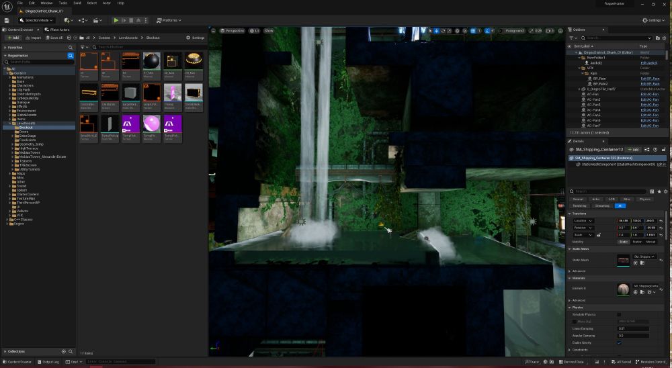Select the Characters folder

[x=25, y=86]
